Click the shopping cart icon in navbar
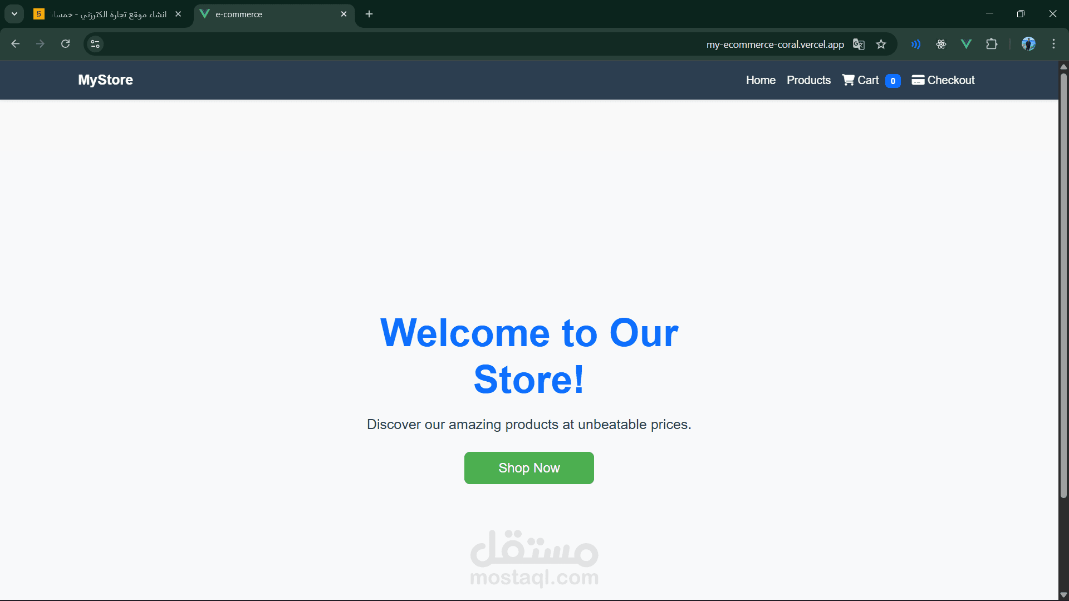Screen dimensions: 1069x601 click(x=848, y=80)
